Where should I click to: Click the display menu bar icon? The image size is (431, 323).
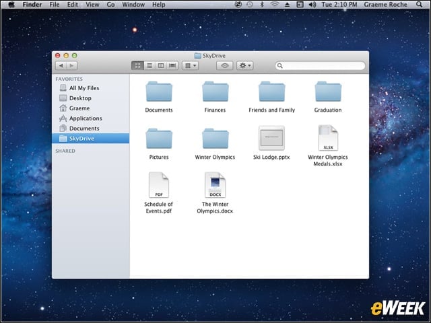pos(300,5)
